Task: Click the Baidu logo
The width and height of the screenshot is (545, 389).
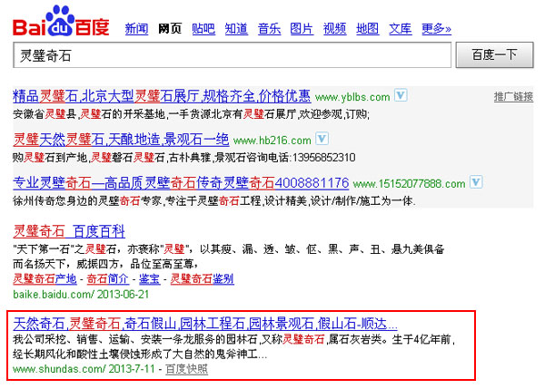Action: (61, 21)
